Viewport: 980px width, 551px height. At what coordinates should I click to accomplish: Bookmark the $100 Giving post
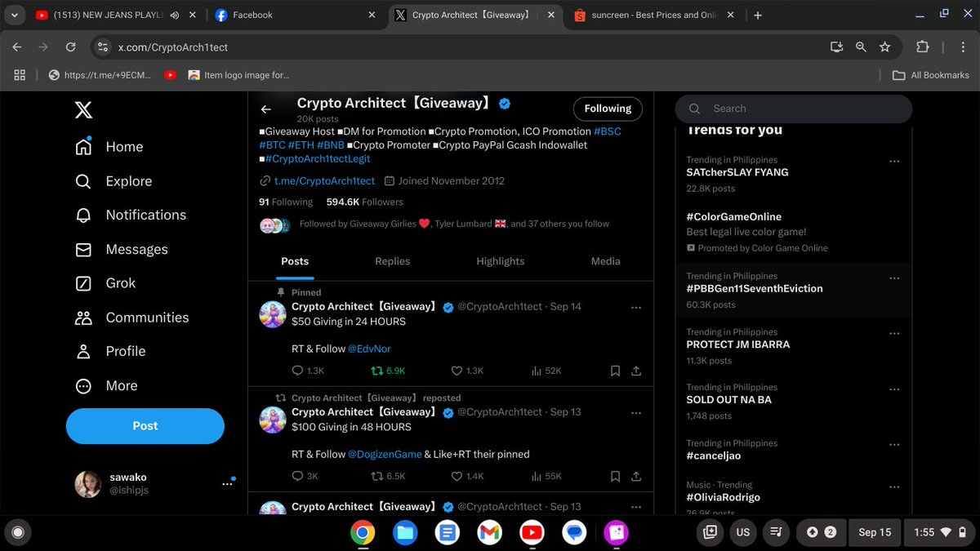pos(615,476)
